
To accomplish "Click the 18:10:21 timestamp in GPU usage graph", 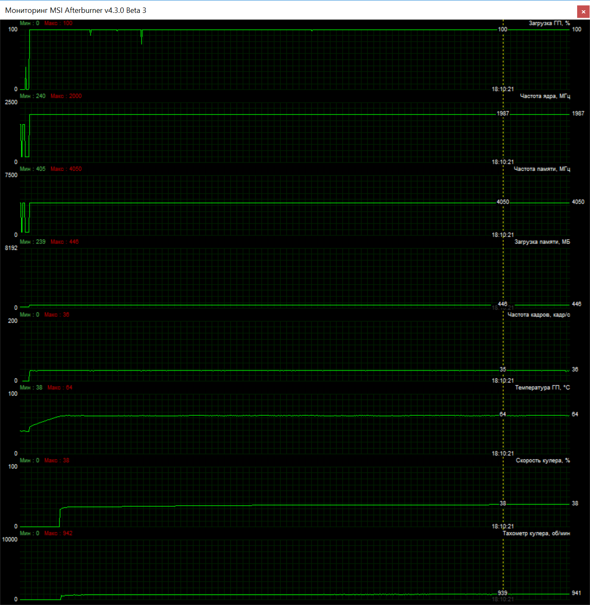I will pyautogui.click(x=502, y=89).
